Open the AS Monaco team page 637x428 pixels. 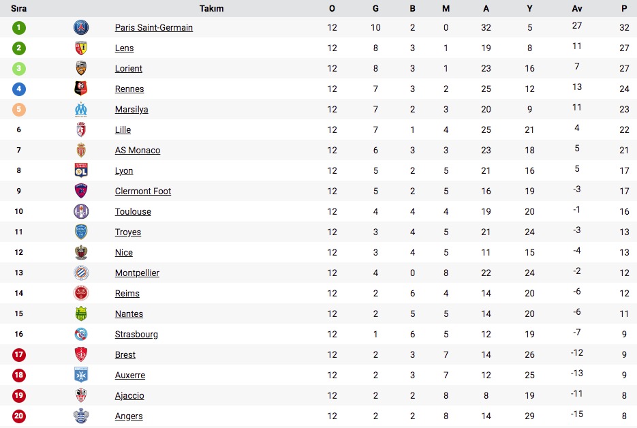[x=138, y=150]
